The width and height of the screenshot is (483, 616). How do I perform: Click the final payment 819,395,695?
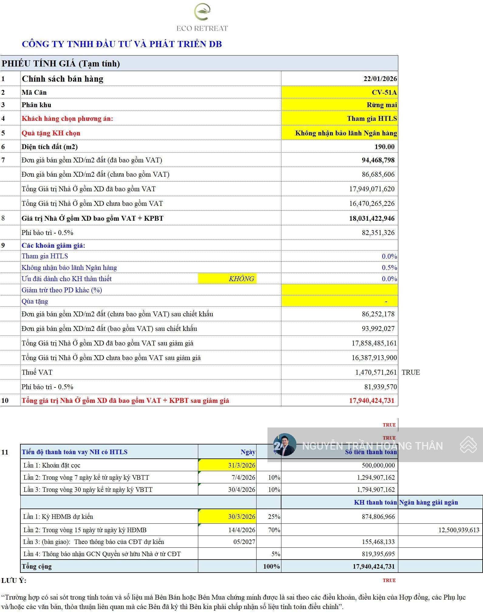378,554
